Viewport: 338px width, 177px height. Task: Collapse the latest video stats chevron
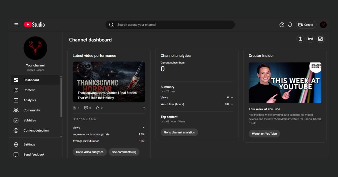(143, 108)
